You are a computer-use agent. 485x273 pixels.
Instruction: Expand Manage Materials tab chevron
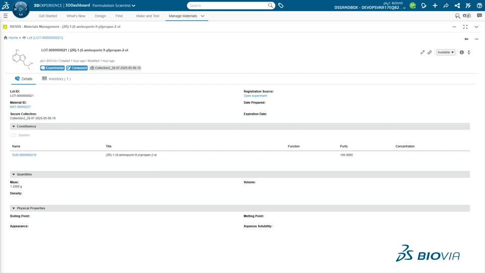[203, 16]
